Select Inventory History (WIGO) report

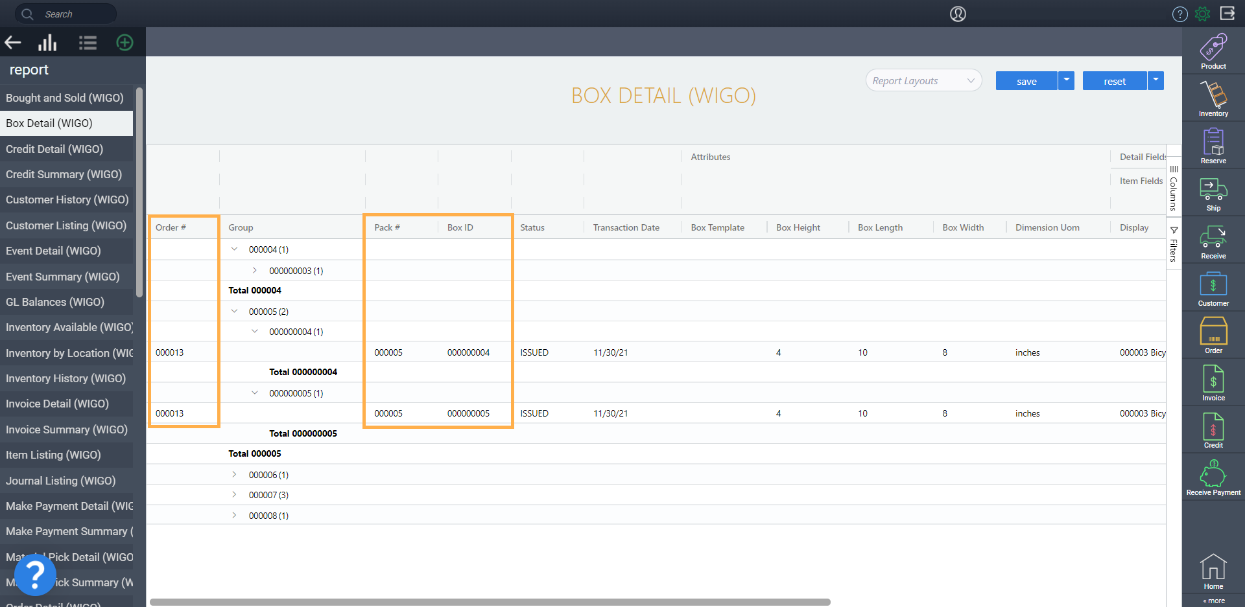(x=66, y=378)
